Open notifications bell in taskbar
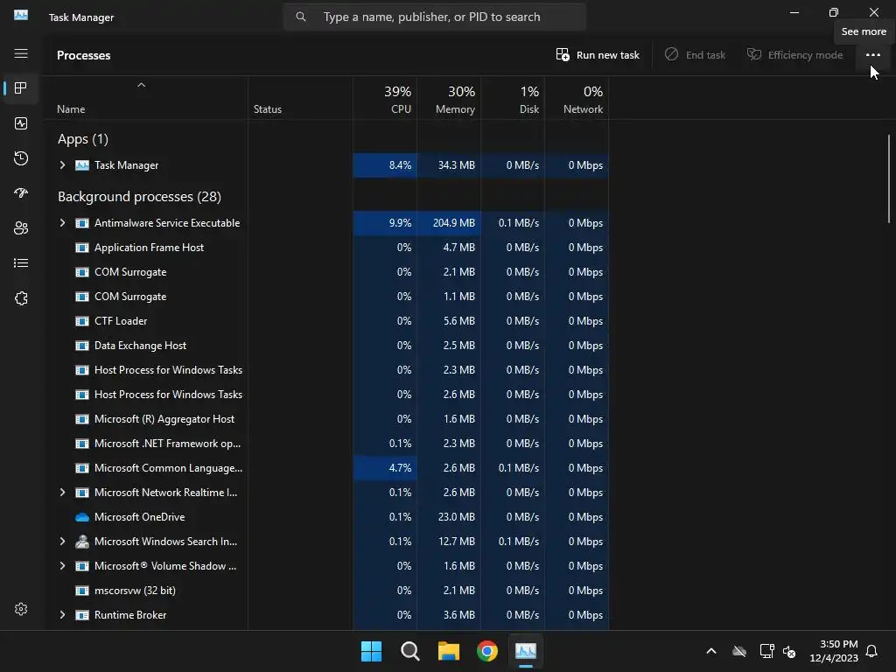Image resolution: width=896 pixels, height=672 pixels. pyautogui.click(x=871, y=651)
